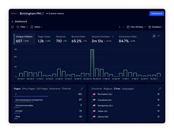This screenshot has height=132, width=174.
Task: Click the US flag next to Montgomery (AL)
Action: 94,105
